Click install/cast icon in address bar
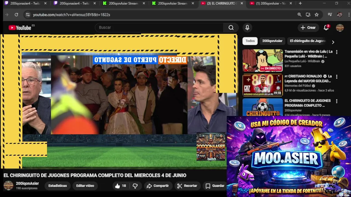 click(308, 15)
